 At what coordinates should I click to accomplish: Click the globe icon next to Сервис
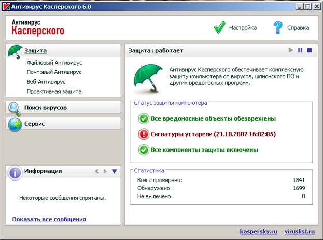pos(15,125)
